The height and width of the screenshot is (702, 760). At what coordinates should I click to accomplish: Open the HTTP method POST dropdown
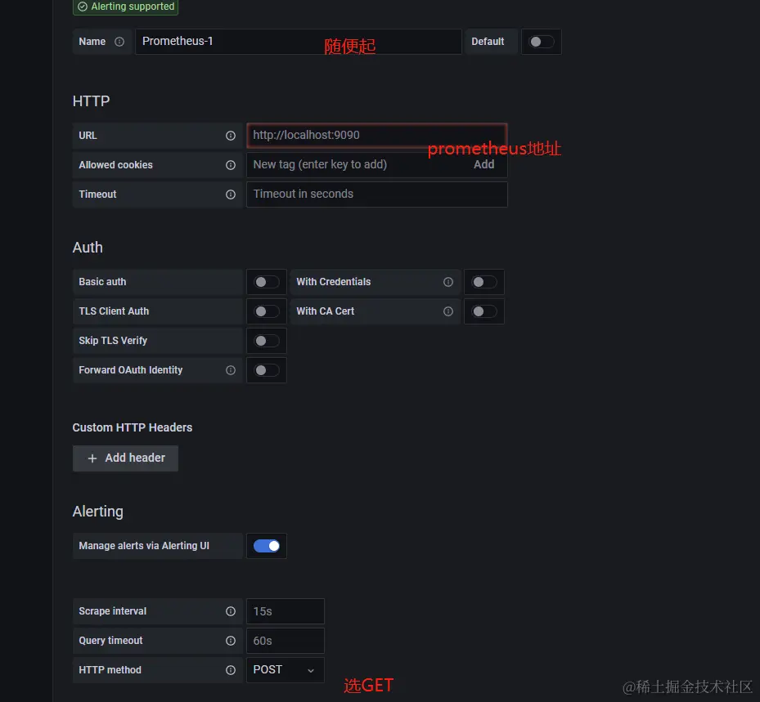[285, 670]
